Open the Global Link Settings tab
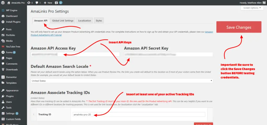The image size is (267, 125). (63, 21)
